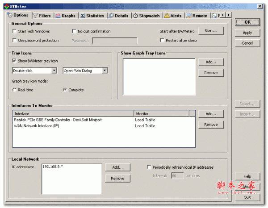Screen dimensions: 268x208
Task: Click the Statistics tab sigma icon
Action: (83, 16)
